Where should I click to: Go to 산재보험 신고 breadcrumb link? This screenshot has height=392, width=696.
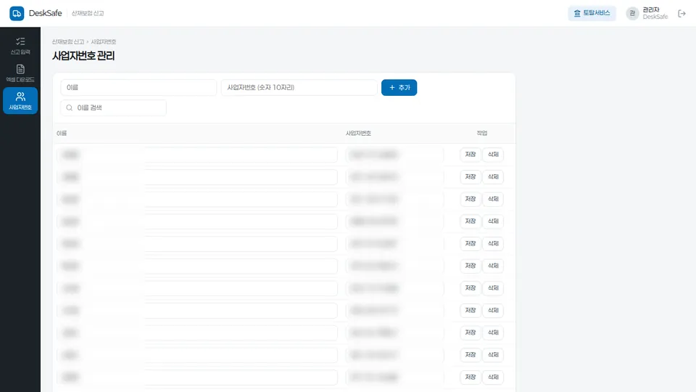tap(68, 42)
